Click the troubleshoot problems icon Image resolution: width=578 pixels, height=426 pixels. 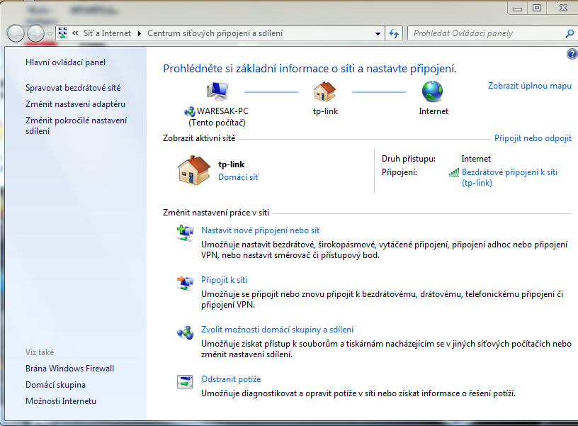(x=185, y=382)
